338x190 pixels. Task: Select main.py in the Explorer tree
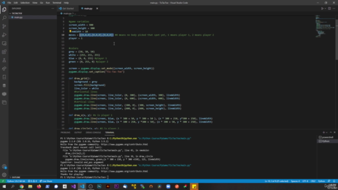(33, 17)
